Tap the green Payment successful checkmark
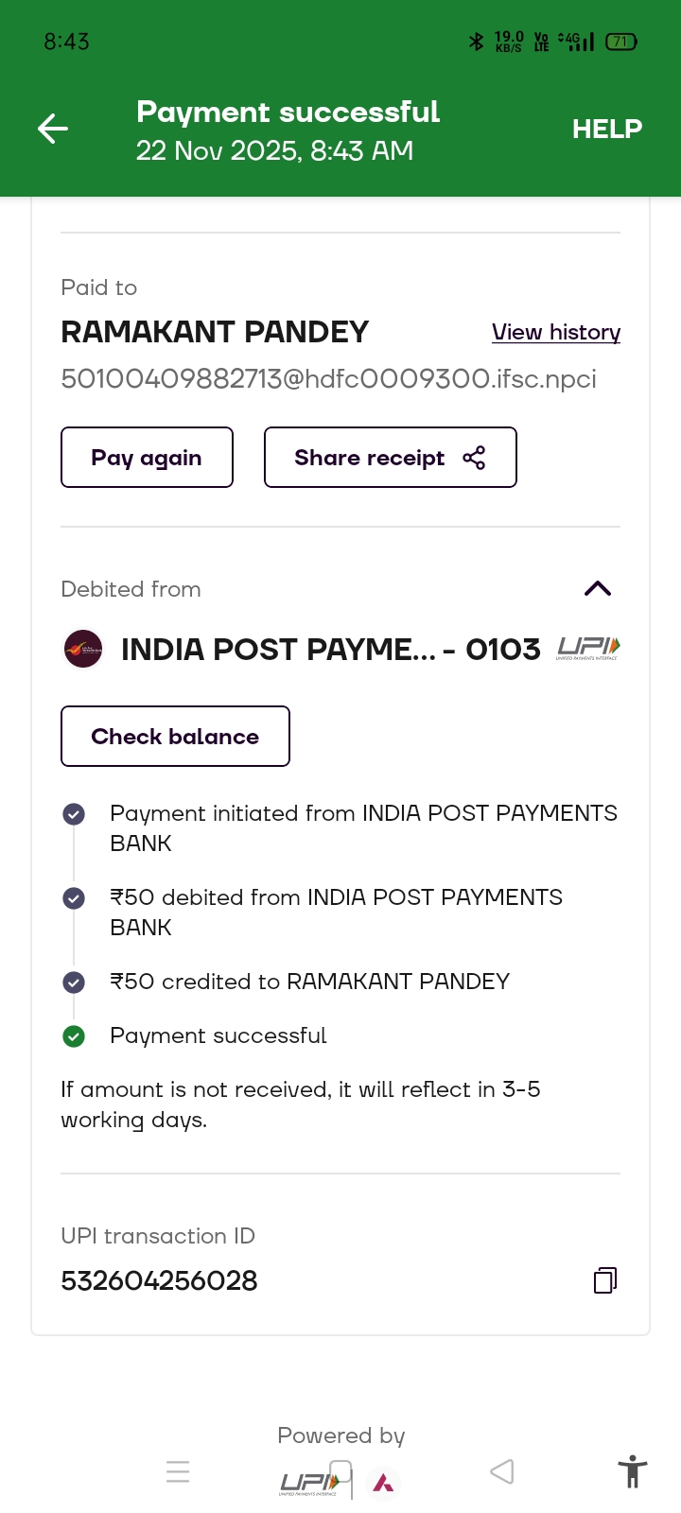The image size is (681, 1513). pos(74,1036)
